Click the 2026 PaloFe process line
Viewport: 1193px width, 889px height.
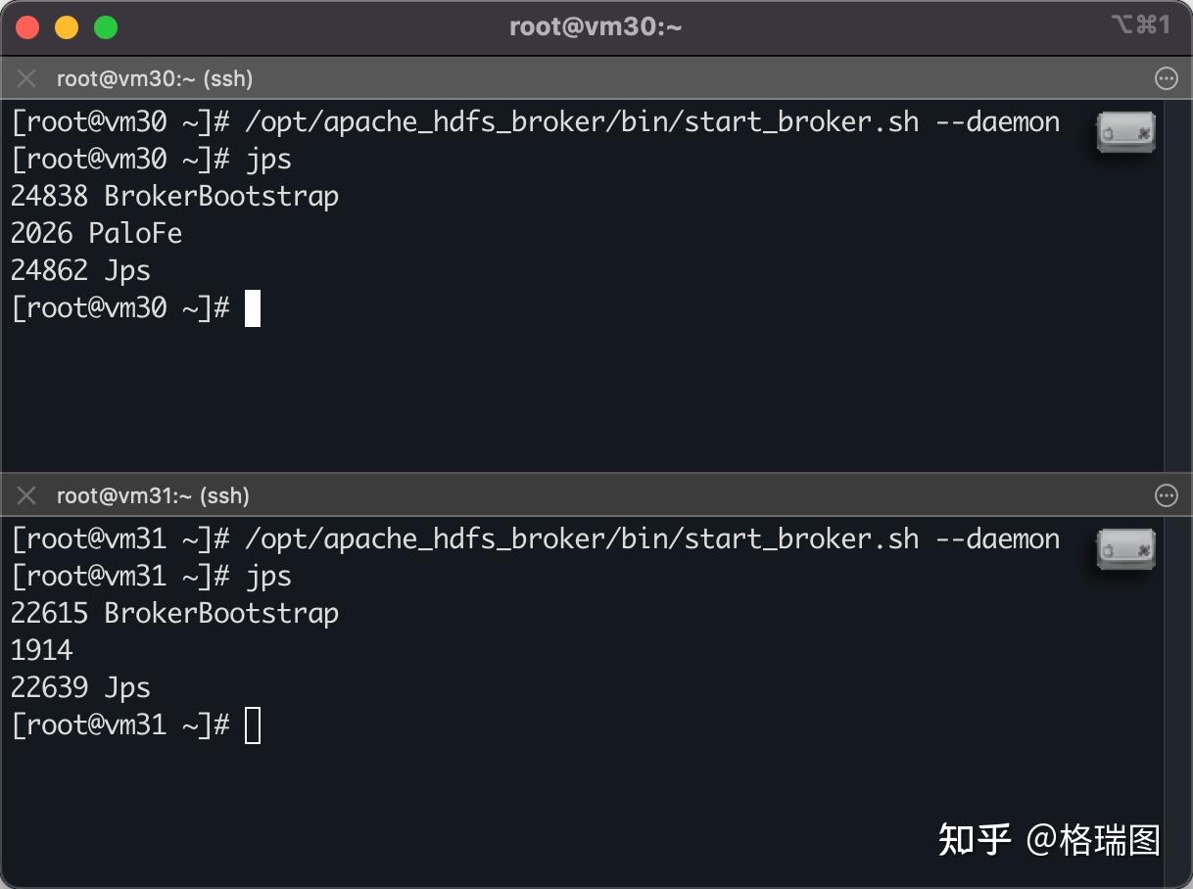tap(96, 233)
